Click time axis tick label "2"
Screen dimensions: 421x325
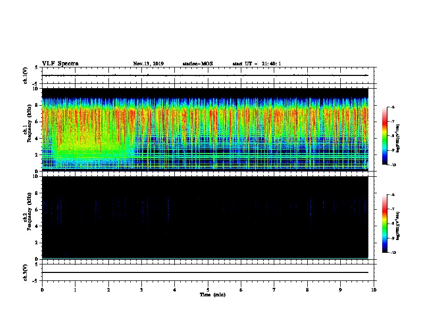pyautogui.click(x=108, y=290)
